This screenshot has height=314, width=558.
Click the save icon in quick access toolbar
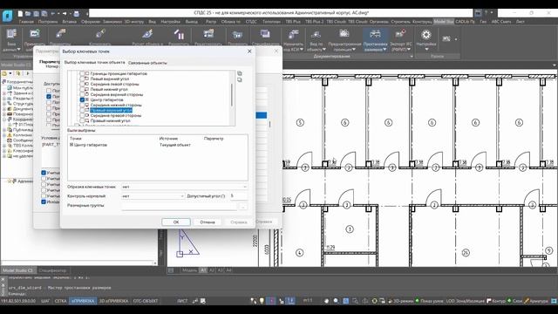click(37, 14)
